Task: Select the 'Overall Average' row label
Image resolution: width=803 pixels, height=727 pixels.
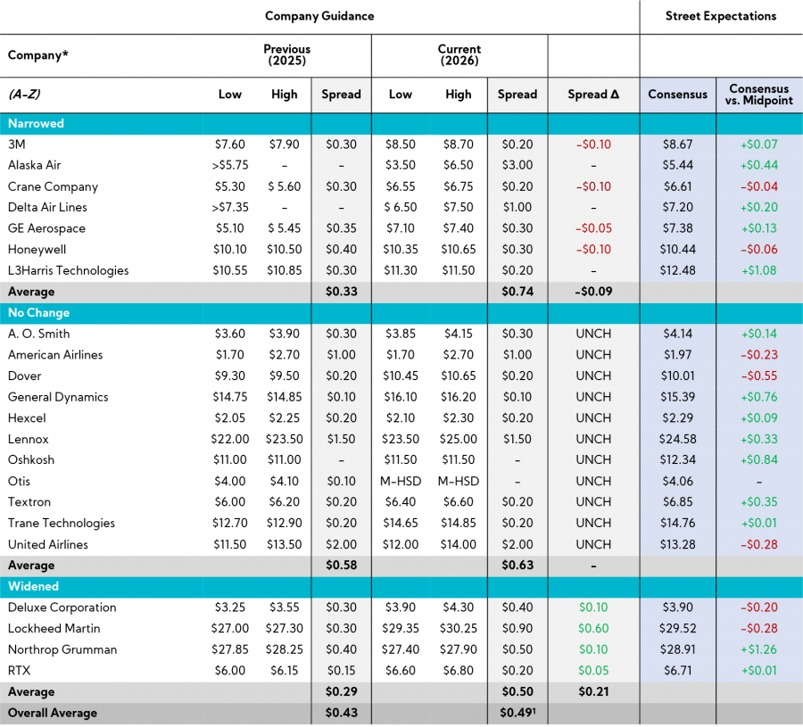Action: click(x=53, y=714)
